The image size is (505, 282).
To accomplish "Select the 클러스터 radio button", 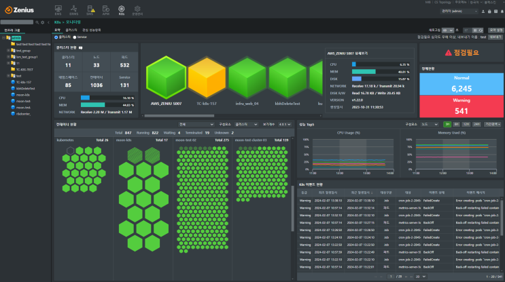I will click(56, 37).
